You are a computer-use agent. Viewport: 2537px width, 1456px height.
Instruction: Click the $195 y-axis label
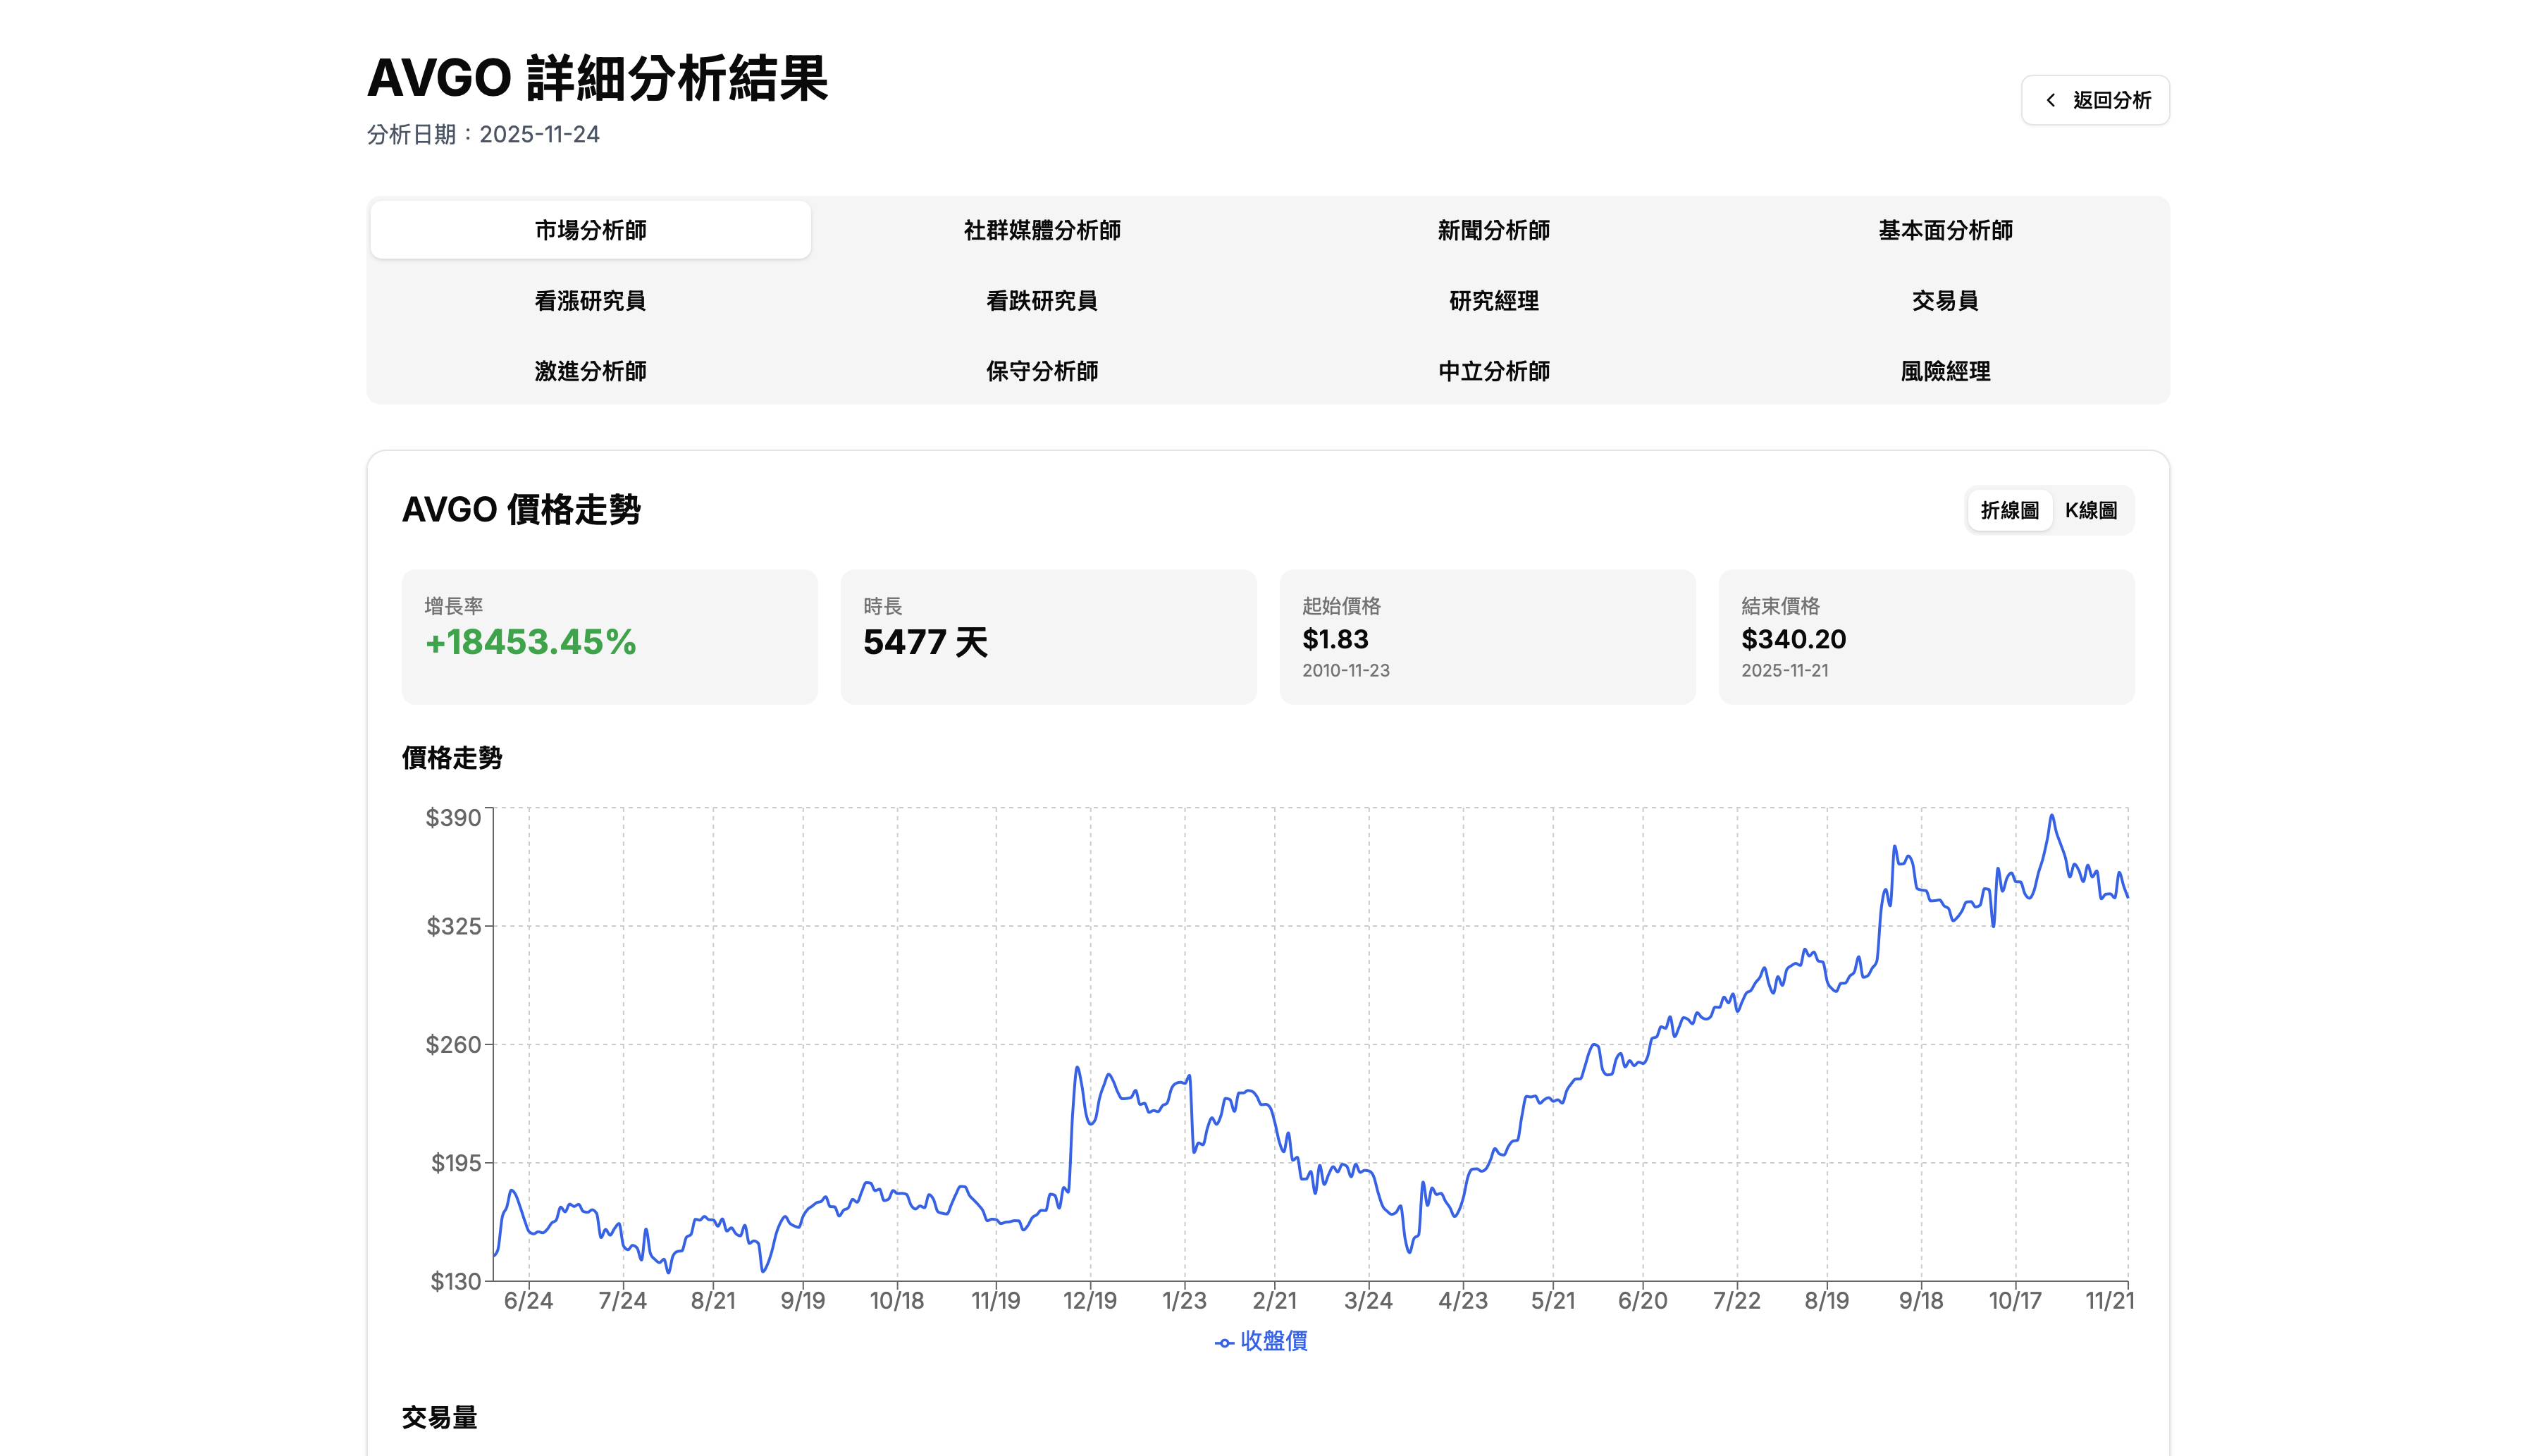tap(456, 1164)
